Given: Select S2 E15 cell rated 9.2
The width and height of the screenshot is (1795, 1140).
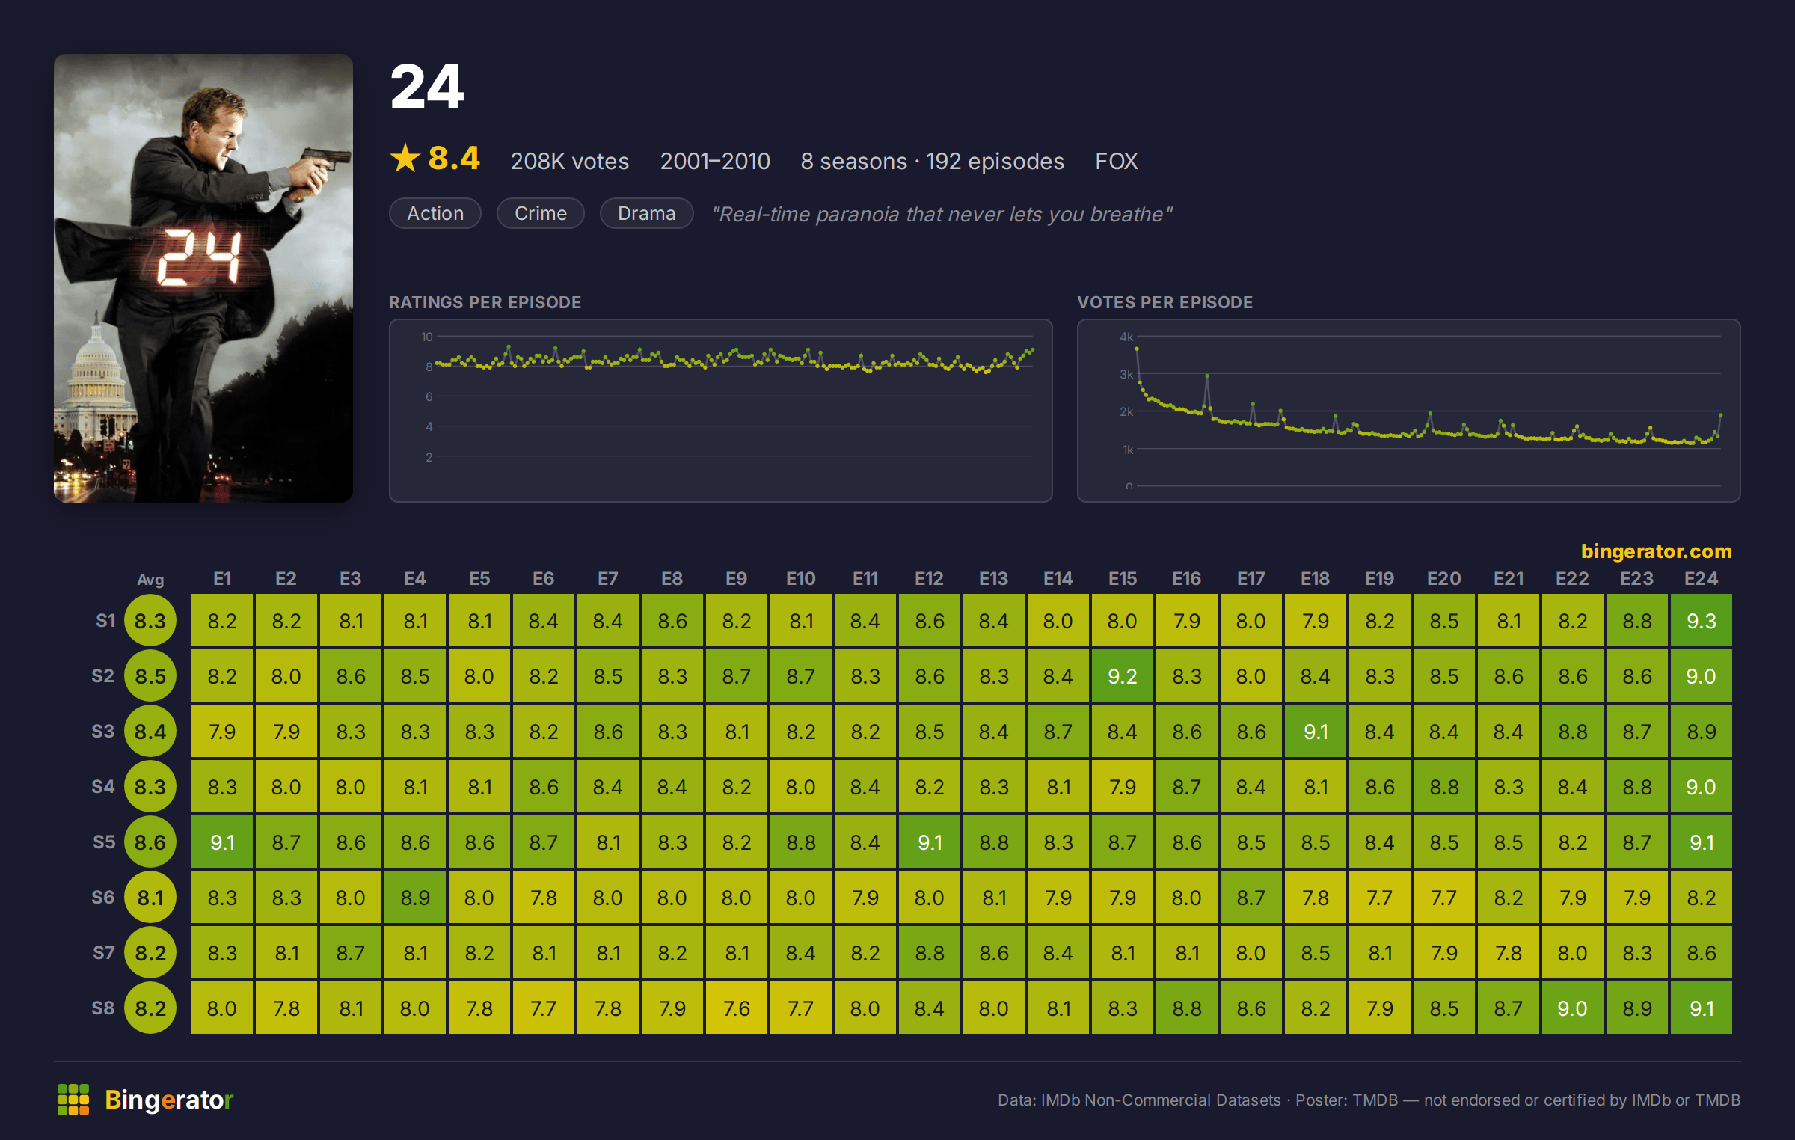Looking at the screenshot, I should click(1123, 676).
